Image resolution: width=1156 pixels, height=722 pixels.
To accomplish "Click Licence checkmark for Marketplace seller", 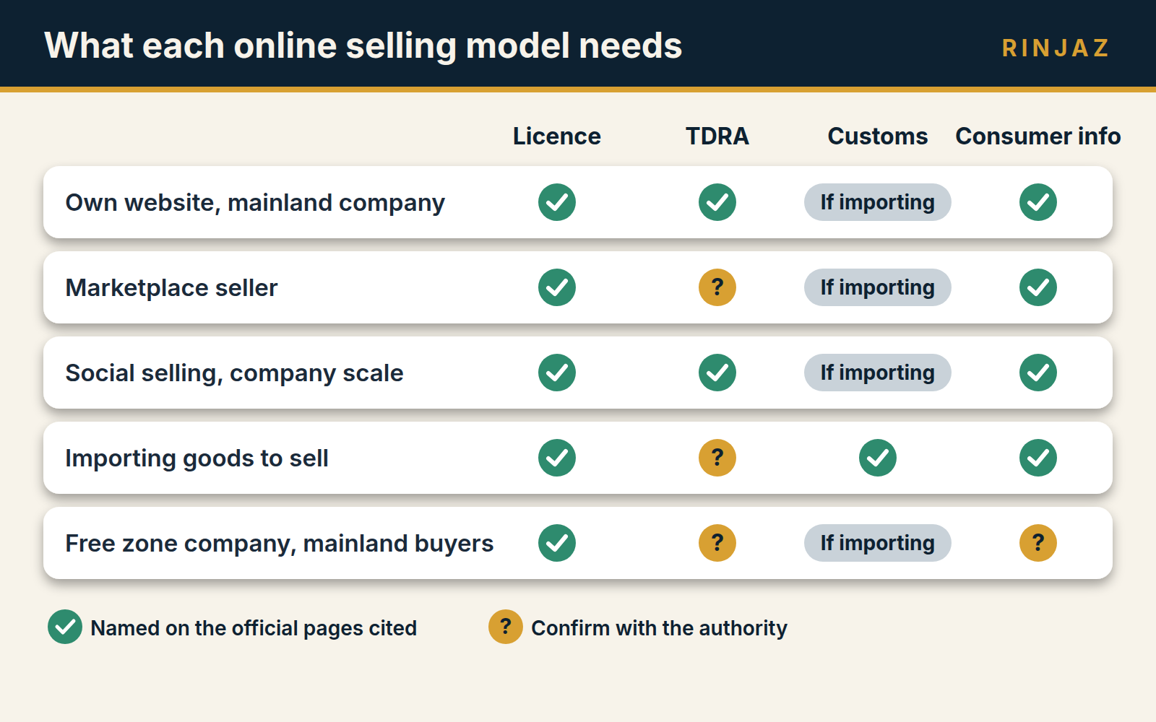I will coord(557,287).
